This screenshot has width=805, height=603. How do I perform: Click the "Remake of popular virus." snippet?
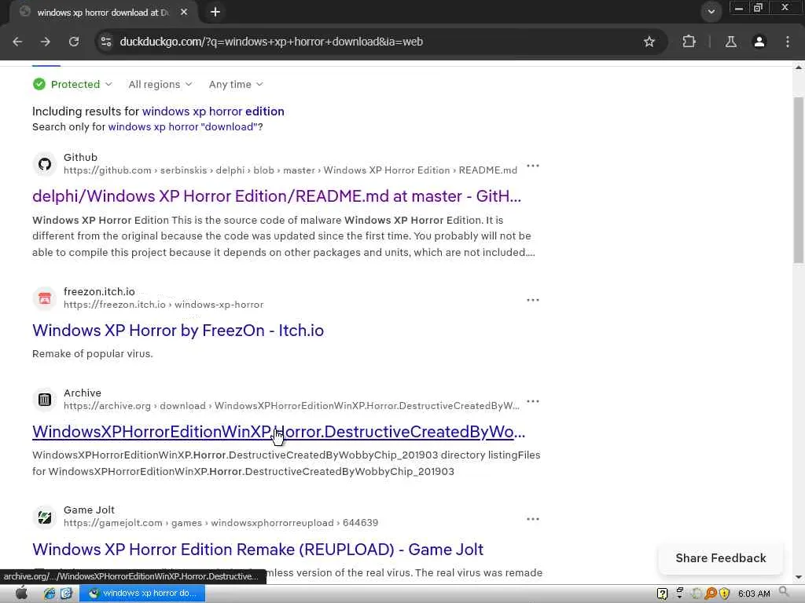click(x=93, y=354)
